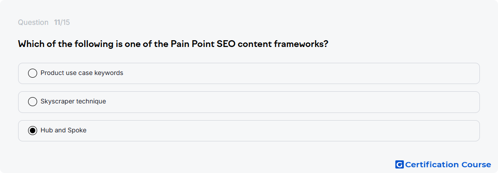Open the "Certification Course" branding link
The height and width of the screenshot is (173, 498).
pos(443,164)
